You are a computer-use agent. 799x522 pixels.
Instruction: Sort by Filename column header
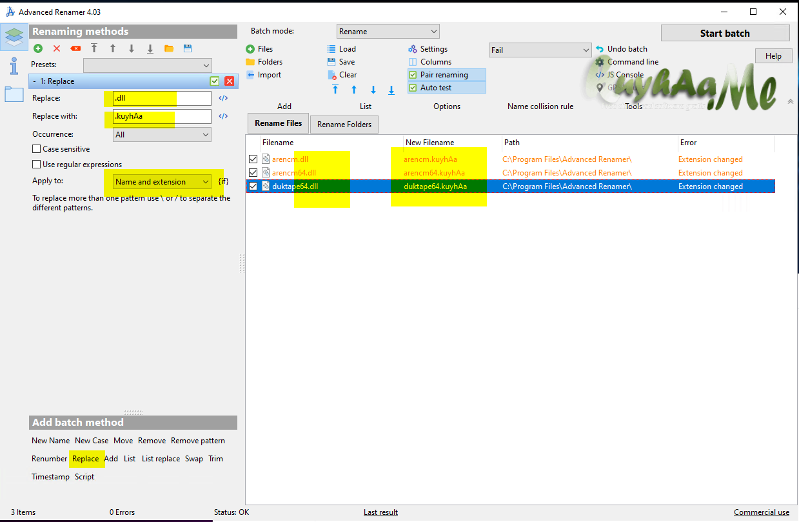pyautogui.click(x=331, y=143)
